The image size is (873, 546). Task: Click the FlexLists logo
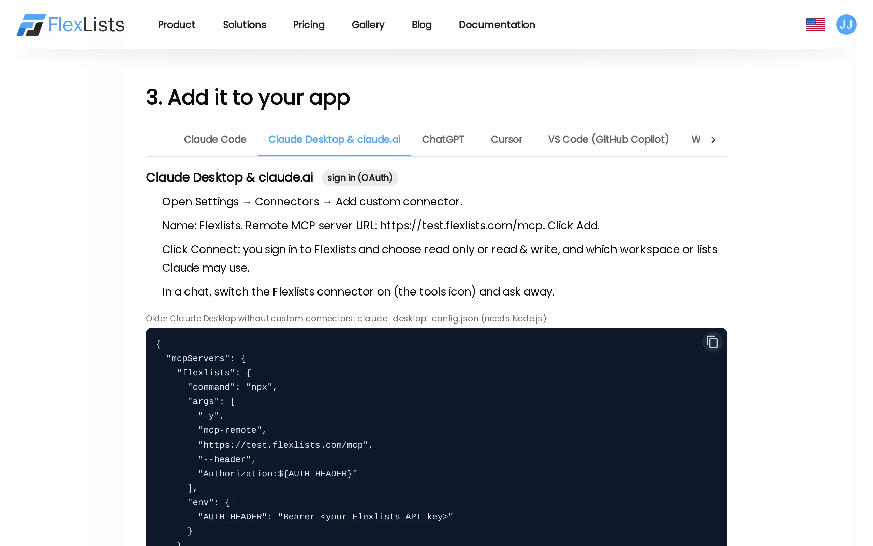(70, 25)
